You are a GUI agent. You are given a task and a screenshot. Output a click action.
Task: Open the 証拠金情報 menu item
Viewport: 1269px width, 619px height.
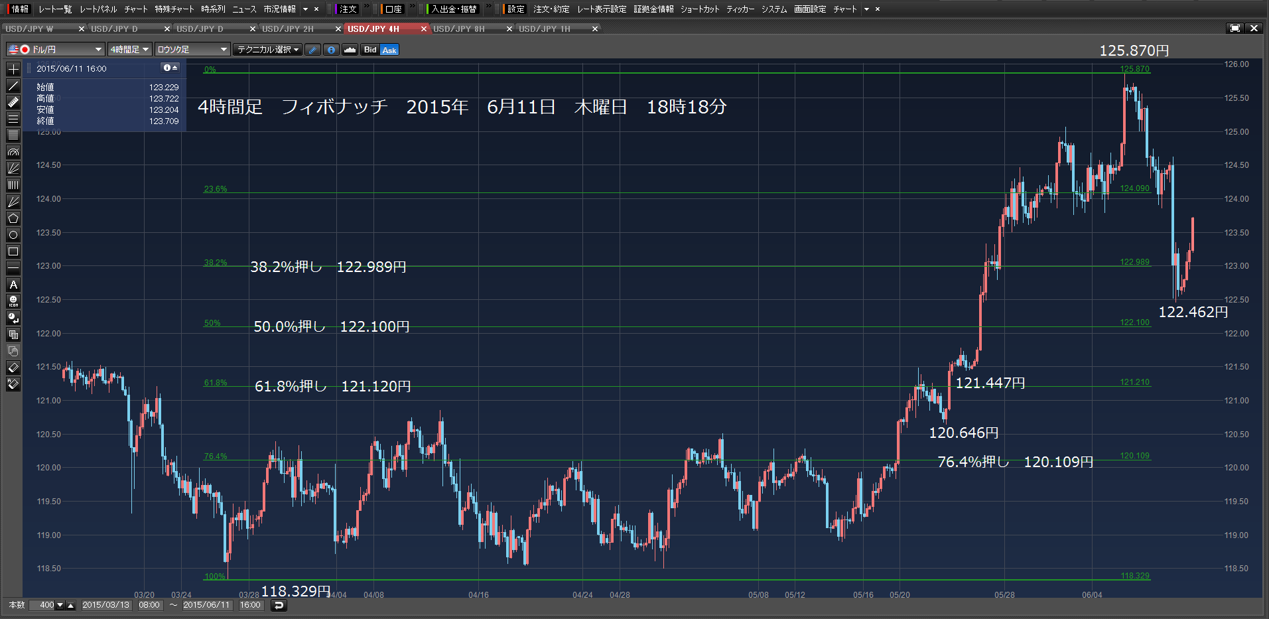pyautogui.click(x=653, y=9)
